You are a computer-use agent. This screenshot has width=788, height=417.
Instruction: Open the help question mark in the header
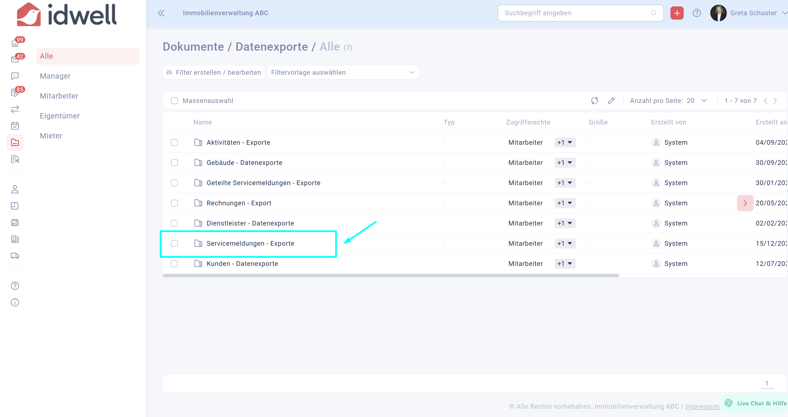(696, 13)
